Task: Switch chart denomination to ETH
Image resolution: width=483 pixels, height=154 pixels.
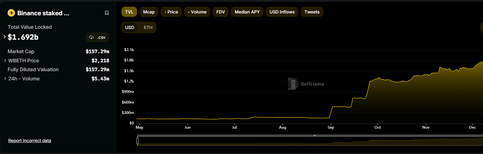Action: [x=148, y=28]
